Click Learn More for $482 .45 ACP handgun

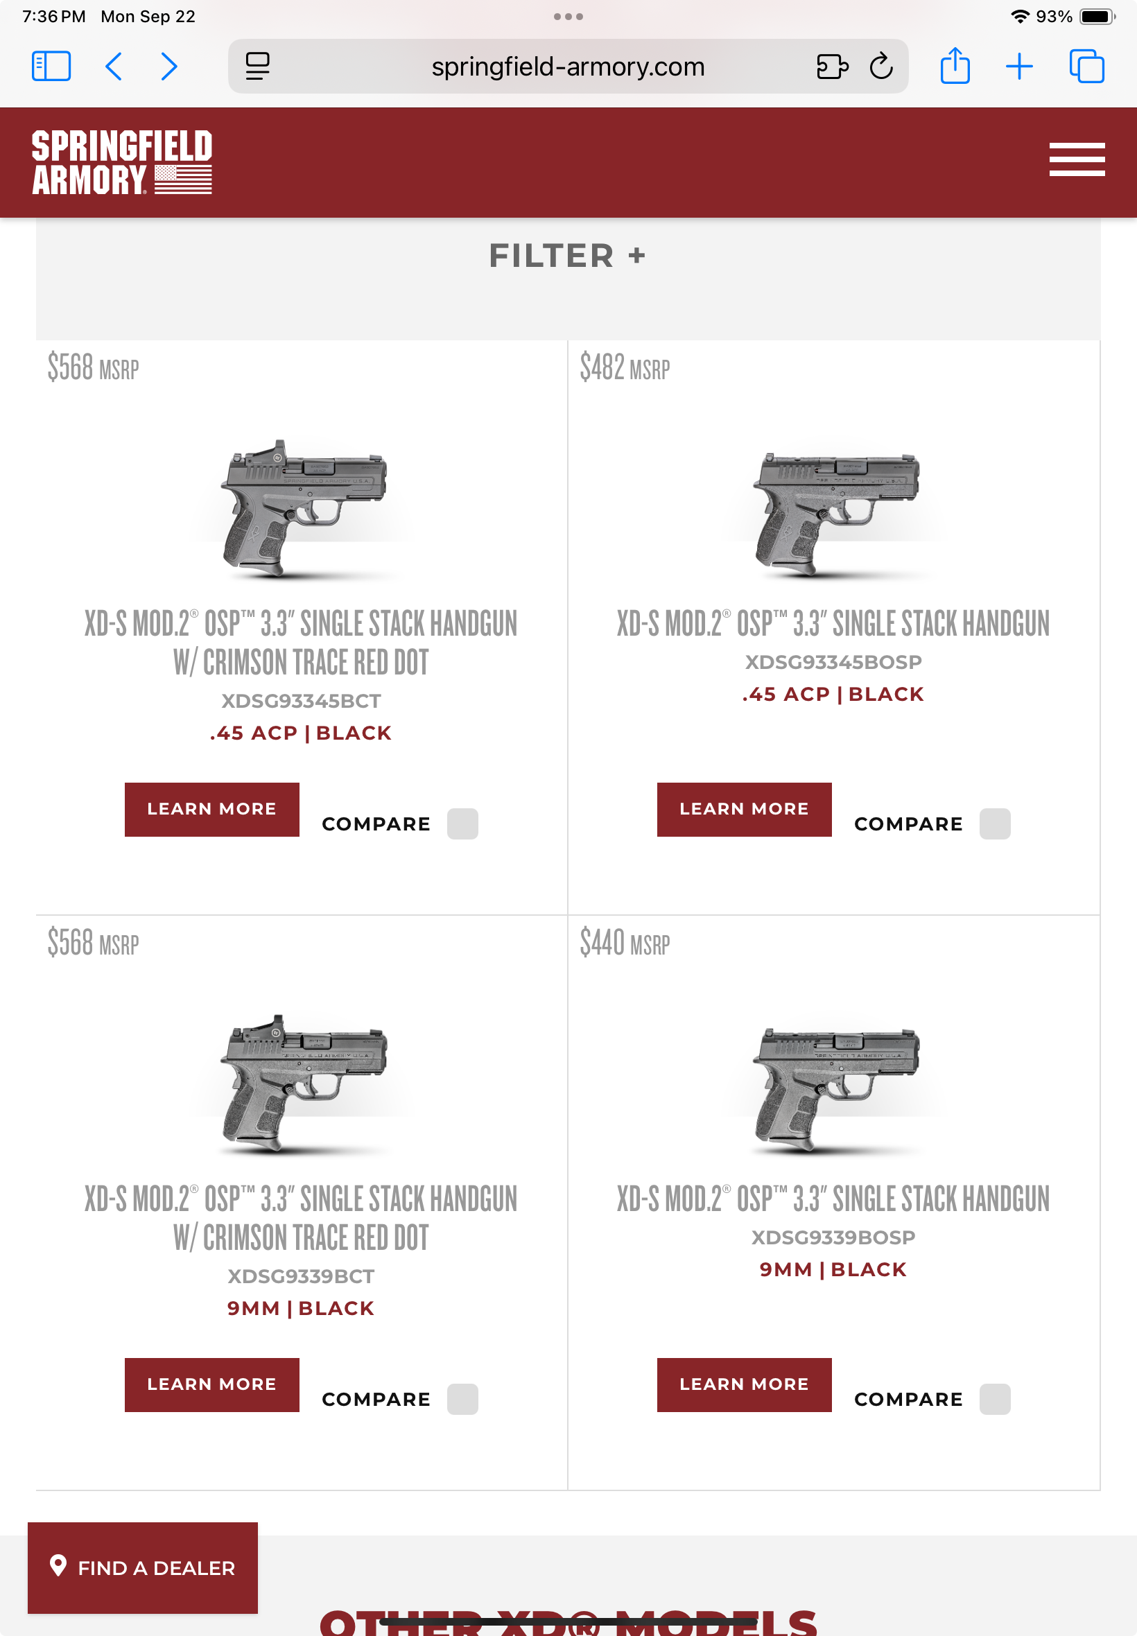[x=744, y=809]
